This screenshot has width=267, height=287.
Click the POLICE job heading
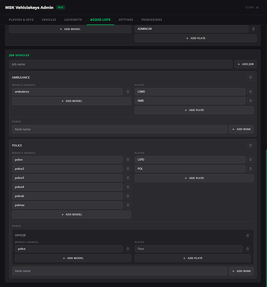pyautogui.click(x=17, y=145)
